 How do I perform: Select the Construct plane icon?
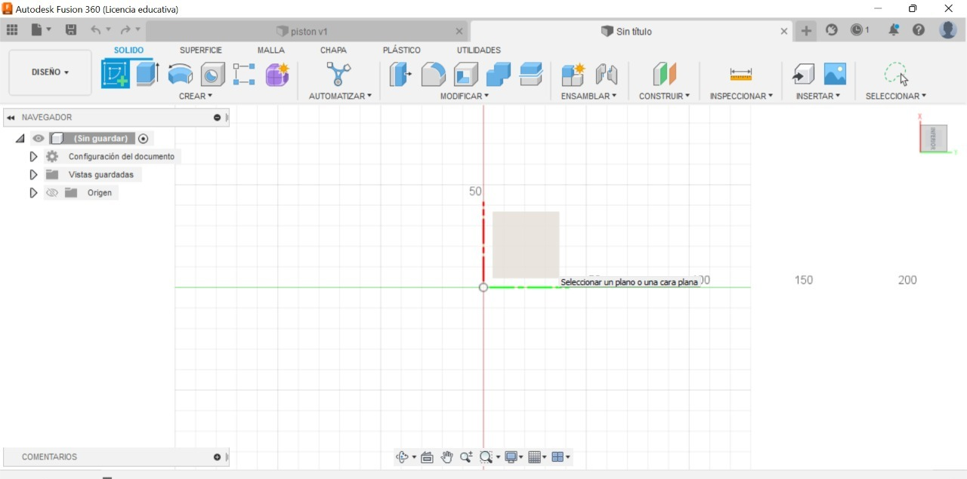point(664,74)
